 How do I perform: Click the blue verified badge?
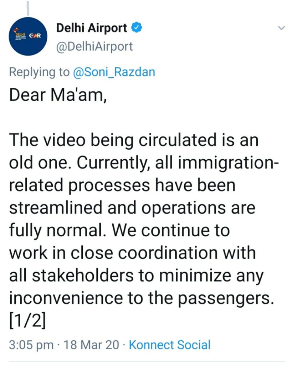pos(137,27)
